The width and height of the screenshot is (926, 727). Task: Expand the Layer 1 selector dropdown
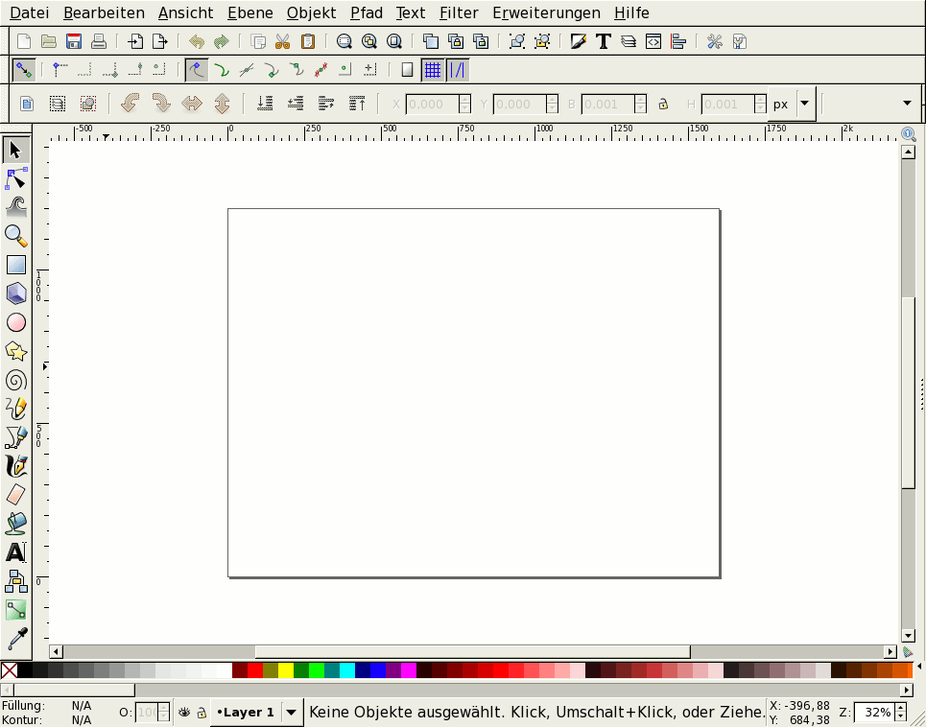[x=291, y=713]
